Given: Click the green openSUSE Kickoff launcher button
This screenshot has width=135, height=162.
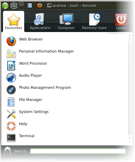Looking at the screenshot, I should 5,6.
